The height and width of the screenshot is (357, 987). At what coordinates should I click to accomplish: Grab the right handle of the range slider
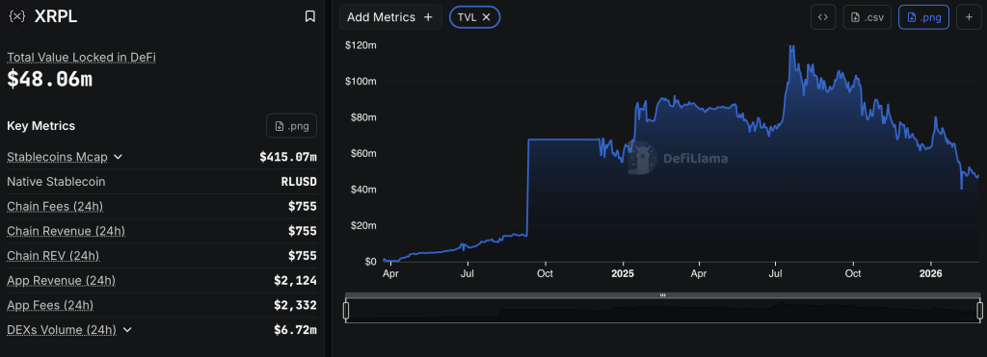pos(979,311)
